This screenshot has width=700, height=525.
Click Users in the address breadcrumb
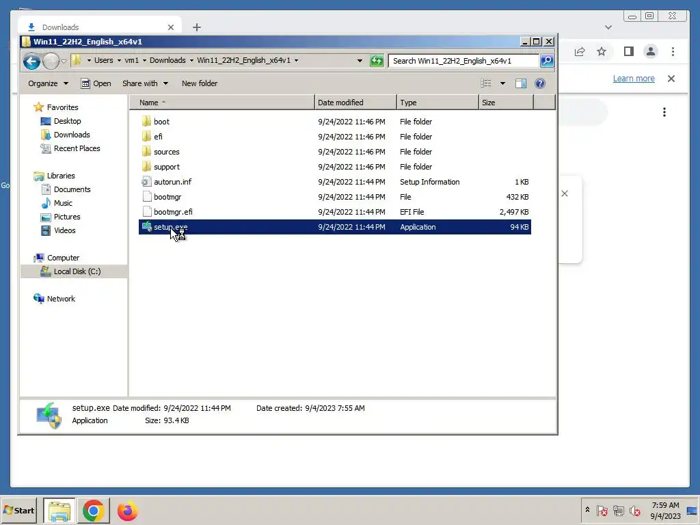coord(104,60)
